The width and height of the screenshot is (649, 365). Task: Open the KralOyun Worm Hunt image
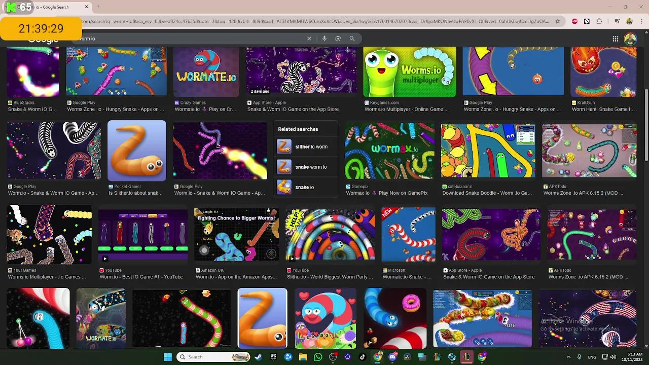coord(603,72)
